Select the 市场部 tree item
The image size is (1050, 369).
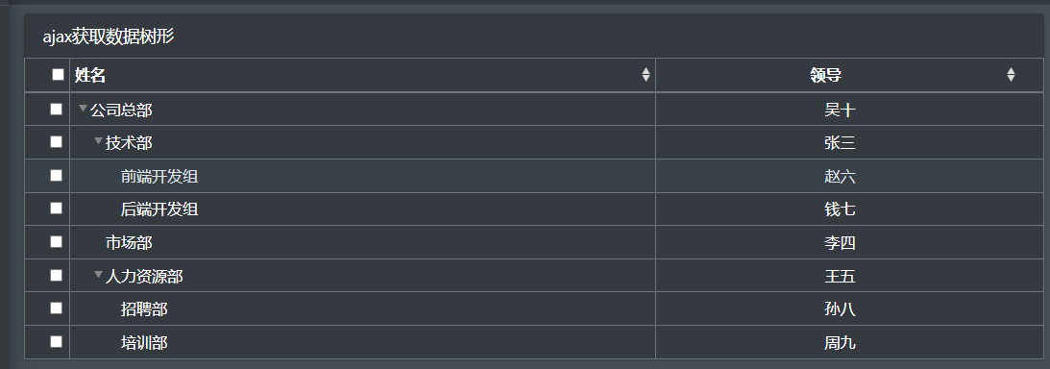(x=129, y=242)
